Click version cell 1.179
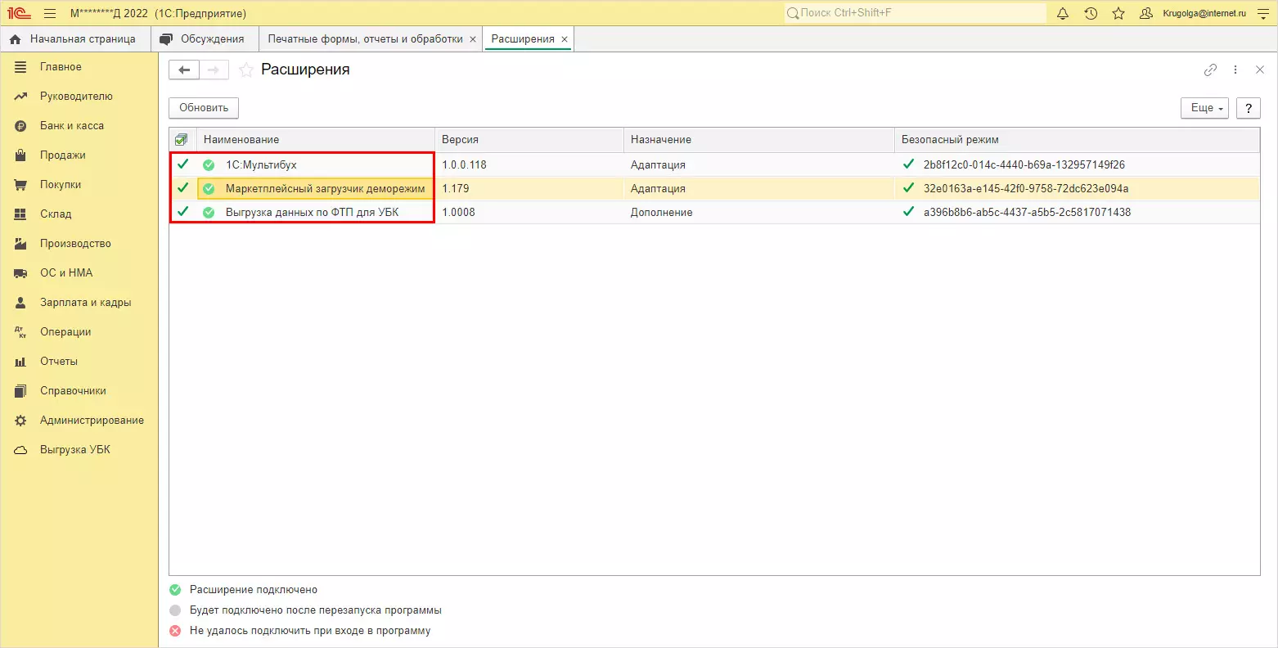1278x648 pixels. coord(456,188)
